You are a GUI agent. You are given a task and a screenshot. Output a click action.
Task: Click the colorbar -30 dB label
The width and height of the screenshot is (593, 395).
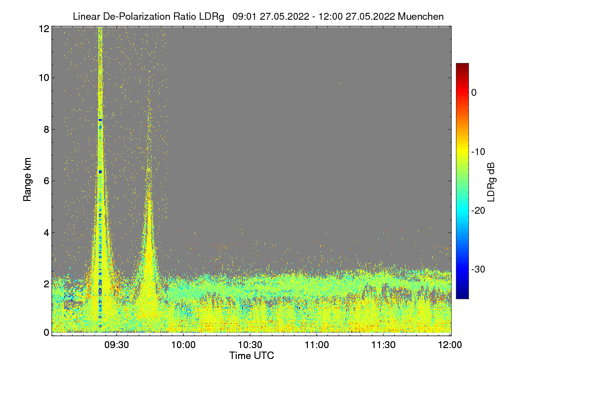click(x=478, y=270)
